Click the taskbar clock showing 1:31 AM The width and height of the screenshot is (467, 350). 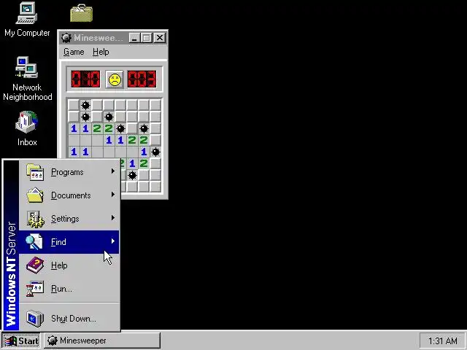click(x=443, y=341)
